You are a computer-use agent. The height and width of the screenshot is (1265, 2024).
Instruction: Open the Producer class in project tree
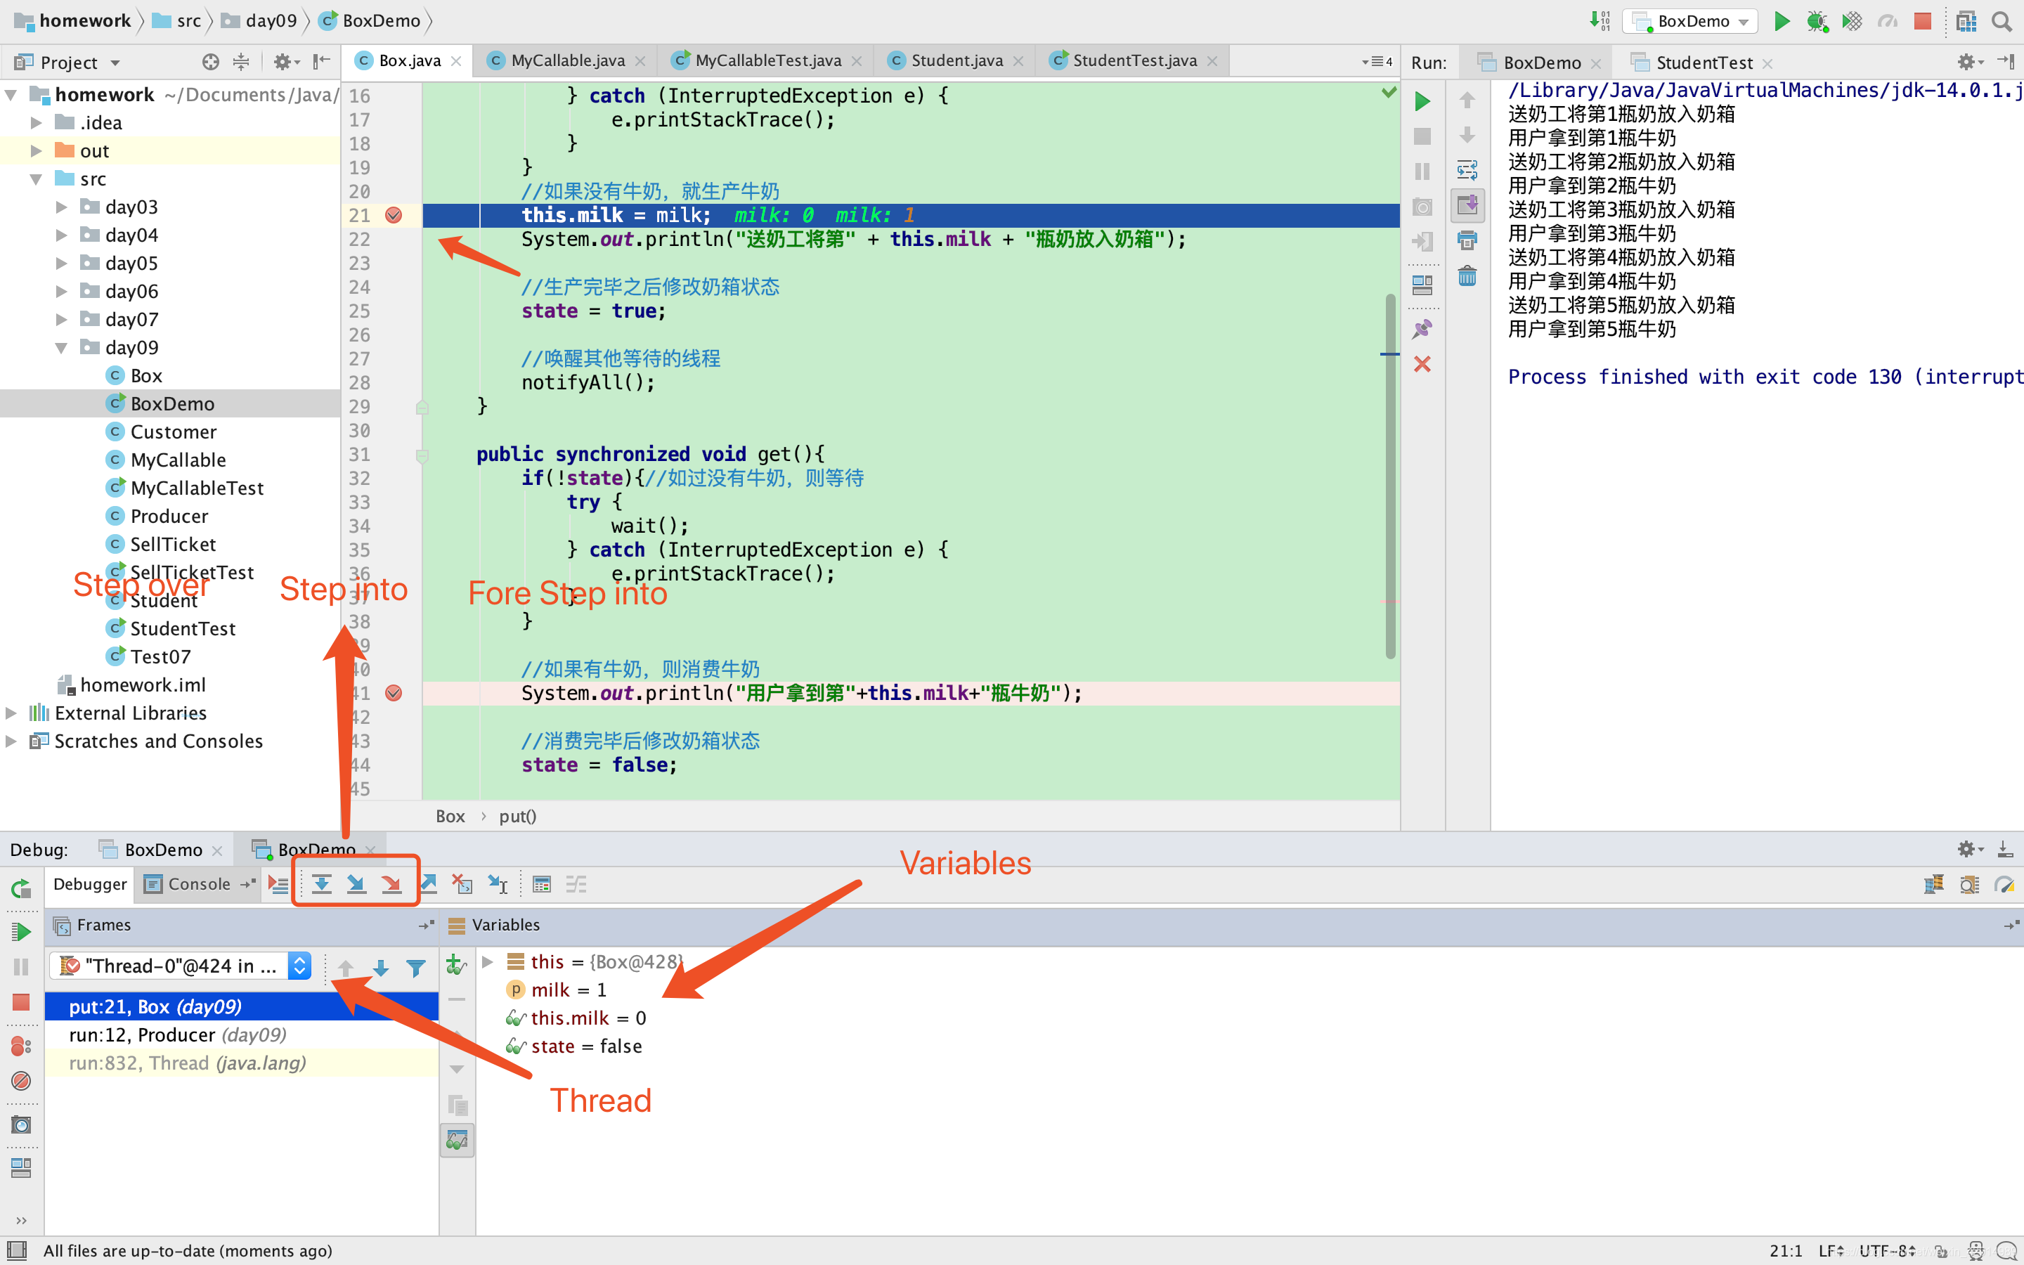(x=169, y=517)
